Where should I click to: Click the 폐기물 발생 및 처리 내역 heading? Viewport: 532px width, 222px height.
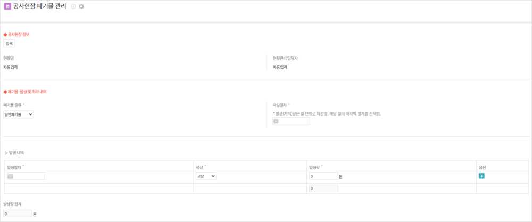click(x=27, y=92)
